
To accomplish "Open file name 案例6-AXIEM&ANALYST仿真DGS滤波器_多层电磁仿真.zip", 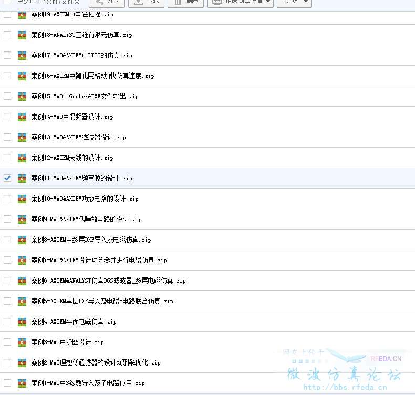I will [108, 280].
